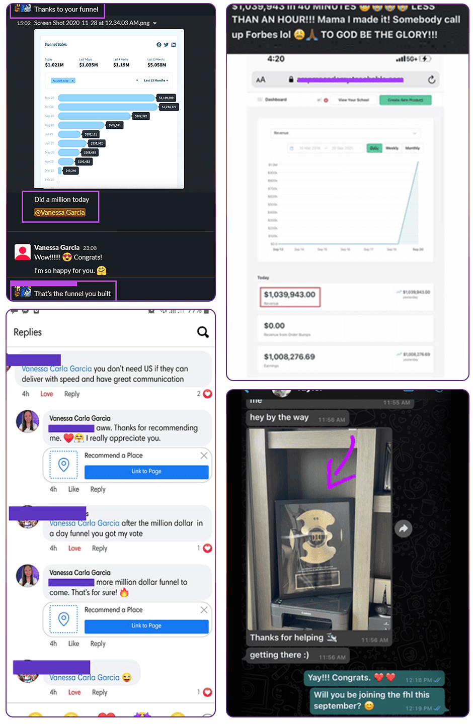Select the Daily chart interval
The width and height of the screenshot is (473, 726).
click(374, 148)
